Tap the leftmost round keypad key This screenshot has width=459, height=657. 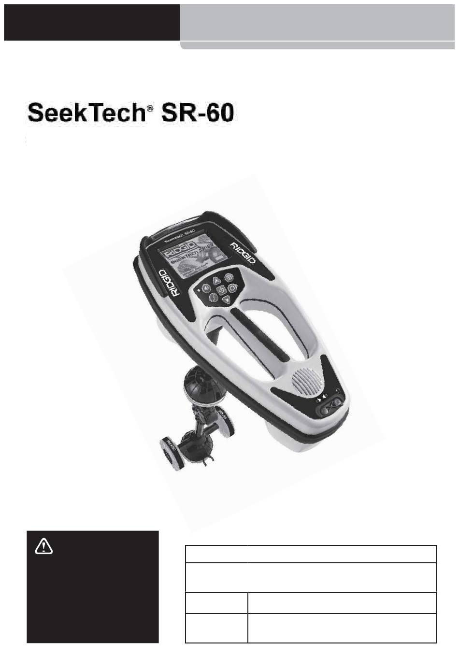coord(206,288)
